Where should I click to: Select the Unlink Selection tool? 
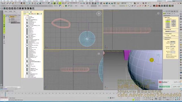[10, 3]
